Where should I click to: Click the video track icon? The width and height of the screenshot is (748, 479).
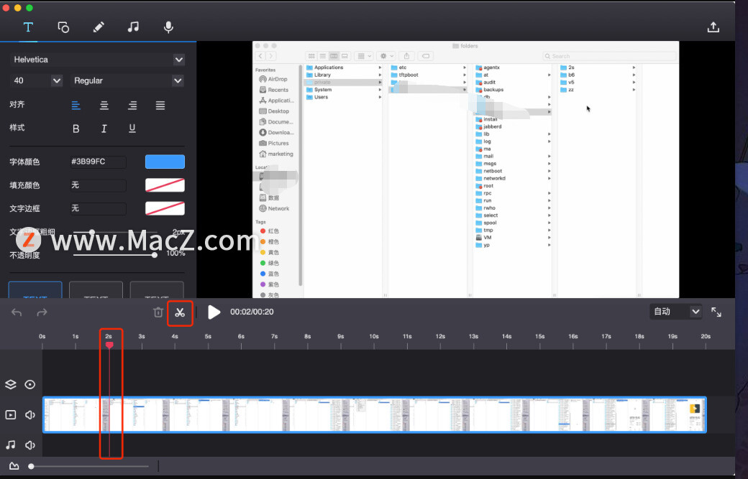tap(11, 414)
